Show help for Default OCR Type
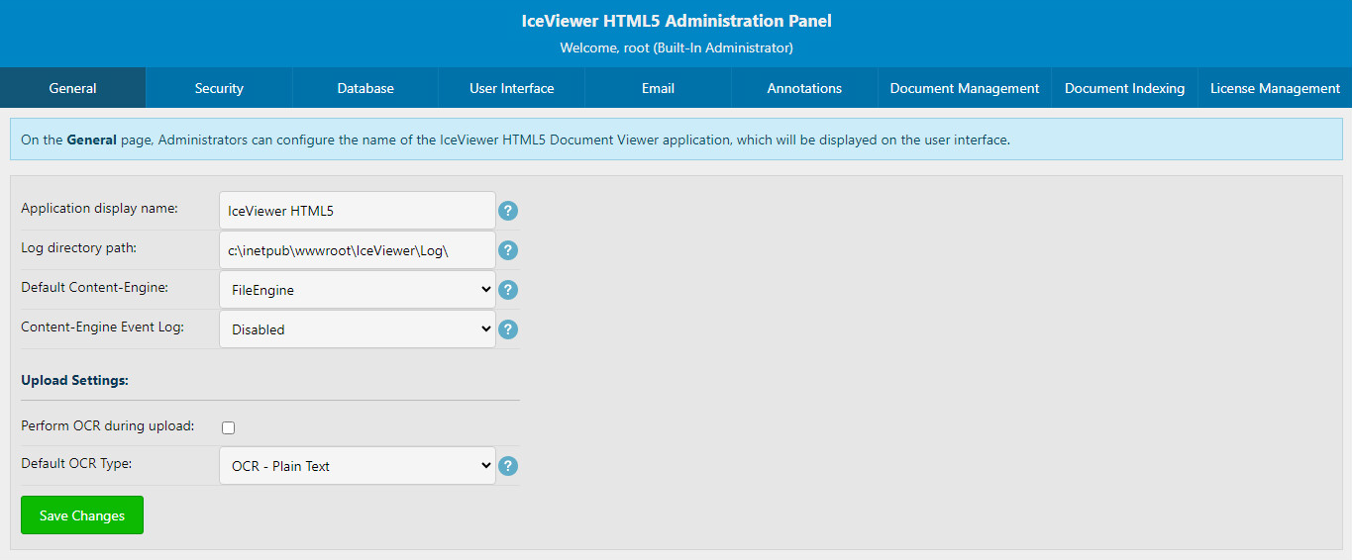 pyautogui.click(x=508, y=466)
